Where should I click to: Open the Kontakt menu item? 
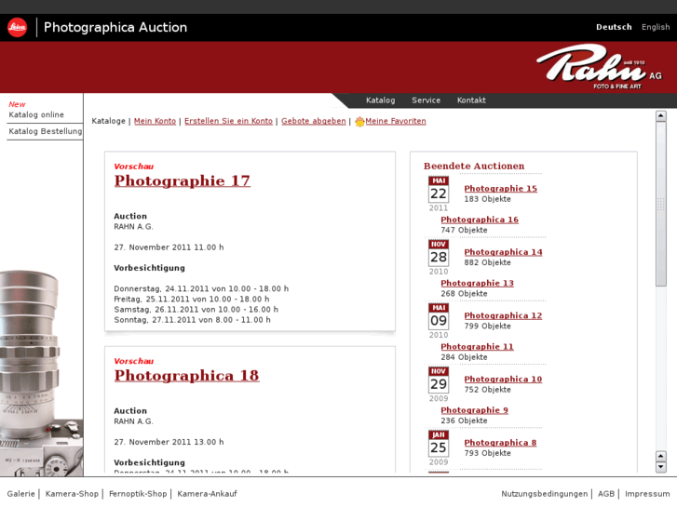tap(471, 100)
